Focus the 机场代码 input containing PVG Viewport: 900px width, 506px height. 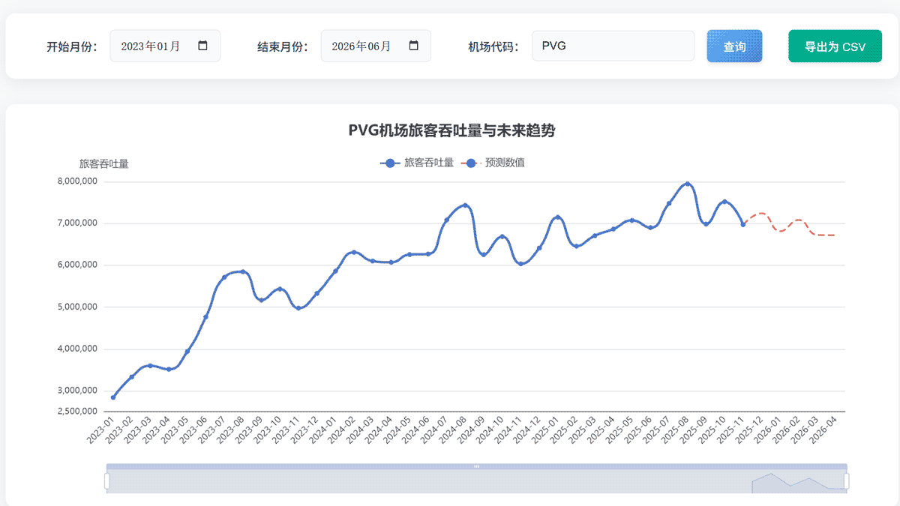coord(613,46)
